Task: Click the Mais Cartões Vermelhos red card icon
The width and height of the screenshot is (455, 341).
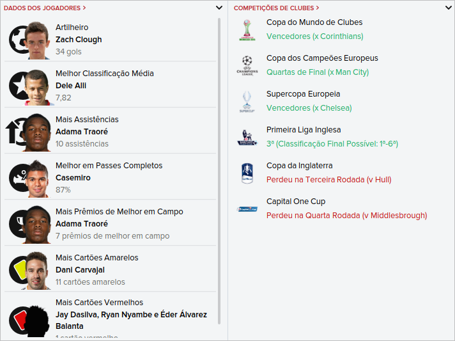Action: click(17, 318)
